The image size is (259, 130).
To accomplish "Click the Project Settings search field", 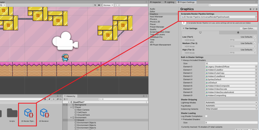I will pyautogui.click(x=233, y=5).
